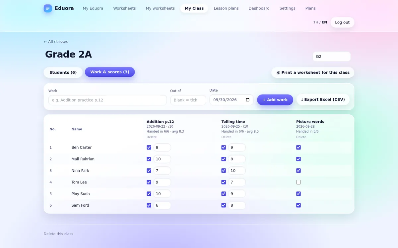The height and width of the screenshot is (248, 398).
Task: Click the Eduora logo icon
Action: pyautogui.click(x=48, y=8)
